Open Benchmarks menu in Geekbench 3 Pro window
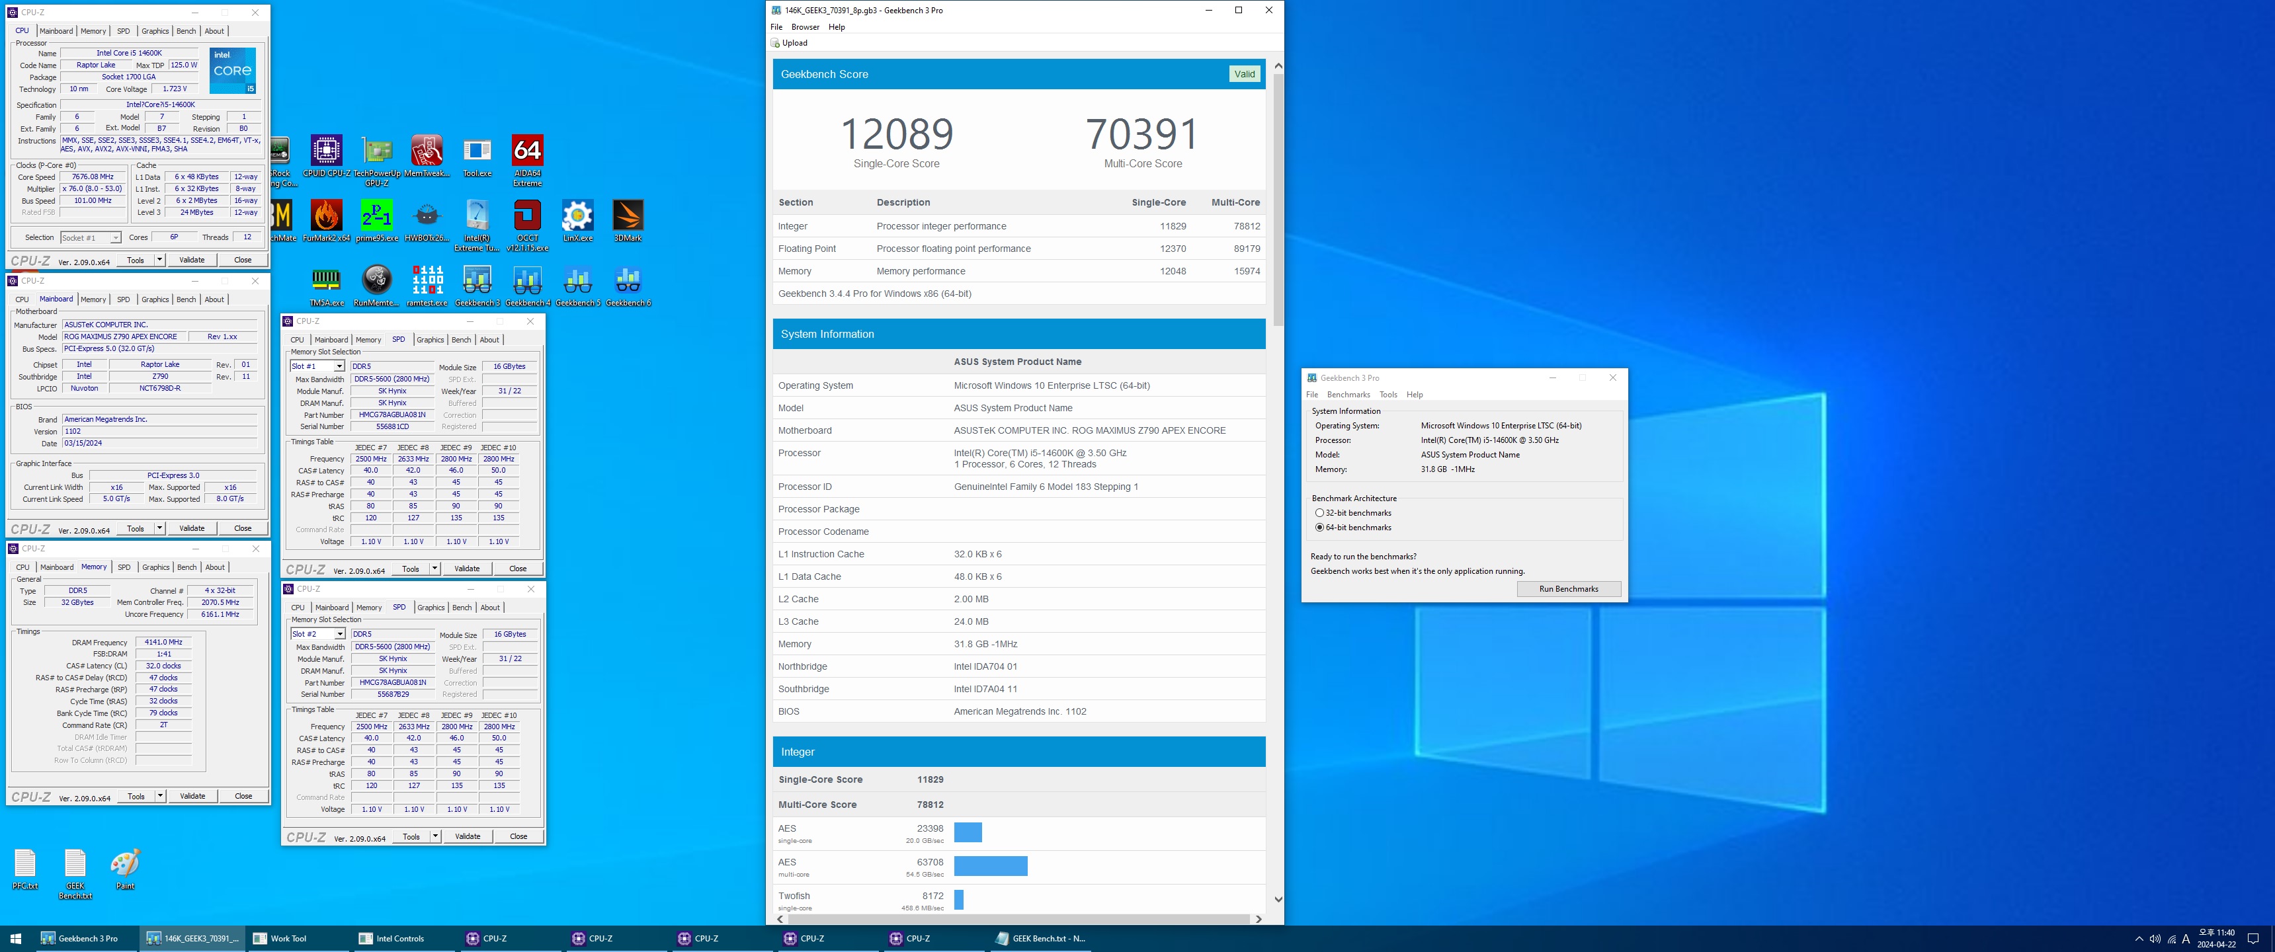The width and height of the screenshot is (2275, 952). (x=1348, y=395)
